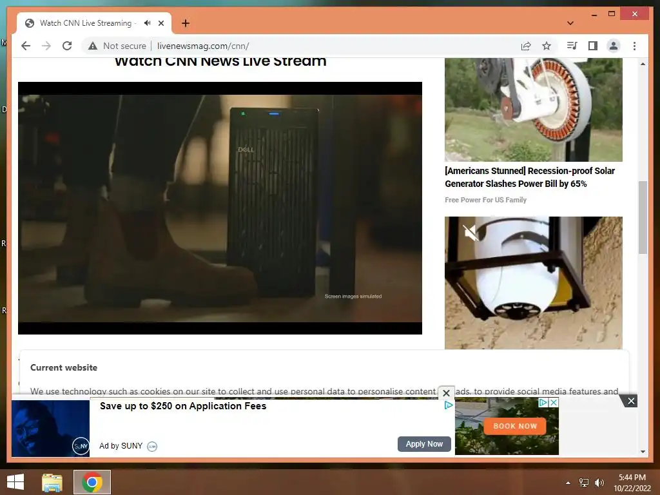
Task: Bookmark this tab with the star icon
Action: [547, 46]
